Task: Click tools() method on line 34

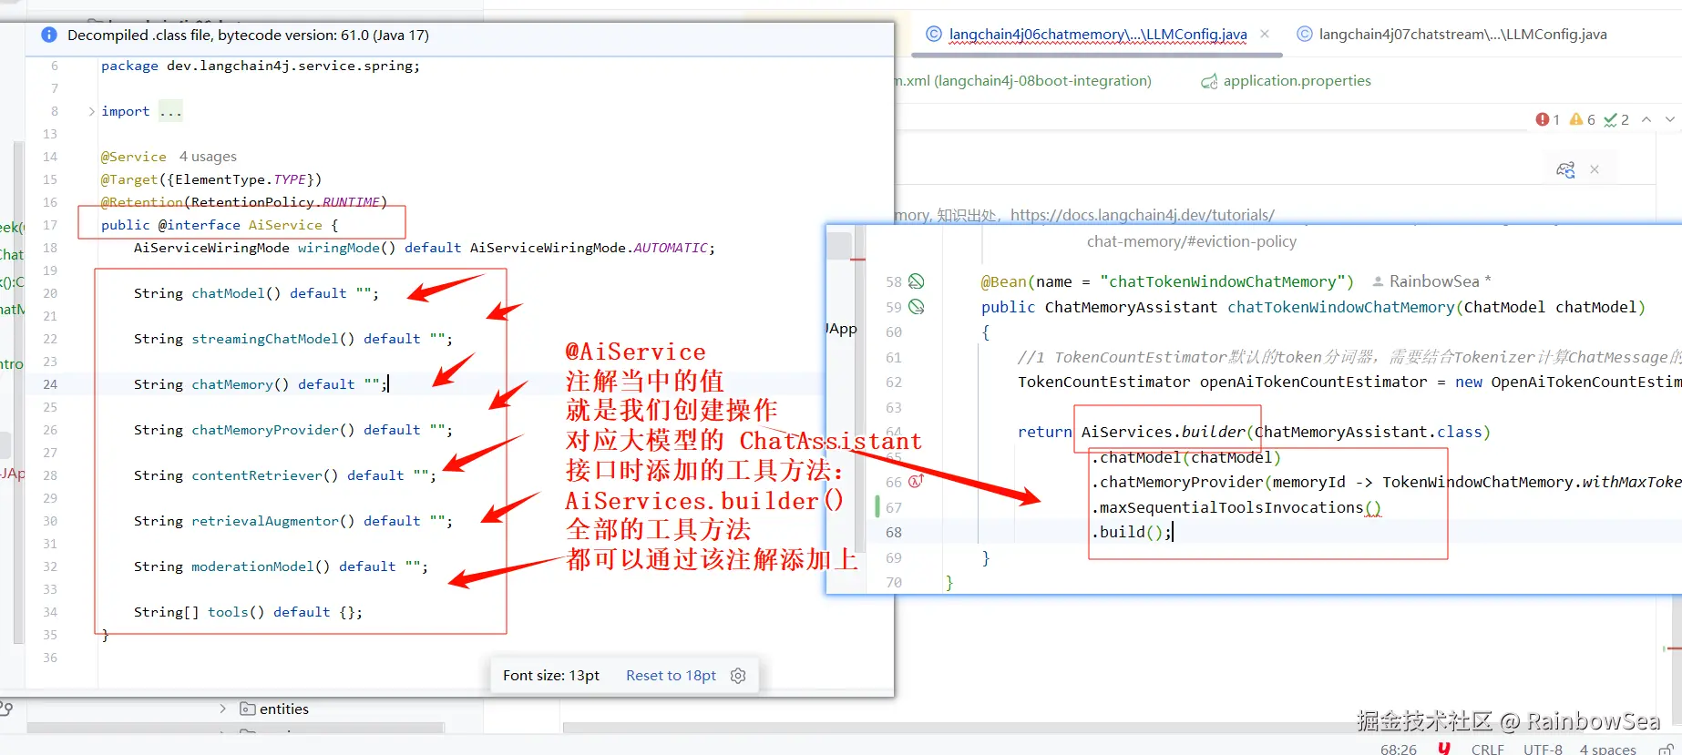Action: point(236,612)
